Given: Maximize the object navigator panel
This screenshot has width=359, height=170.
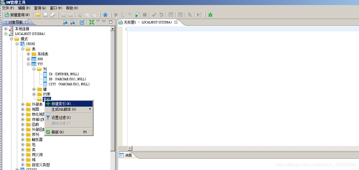Looking at the screenshot, I should tap(111, 22).
